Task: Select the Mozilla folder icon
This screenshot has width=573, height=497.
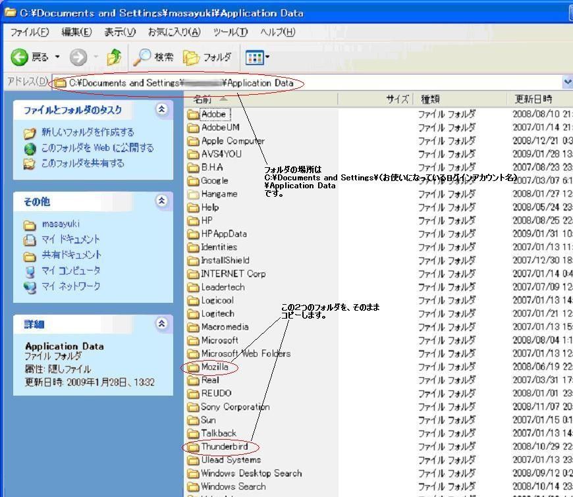Action: pyautogui.click(x=194, y=367)
